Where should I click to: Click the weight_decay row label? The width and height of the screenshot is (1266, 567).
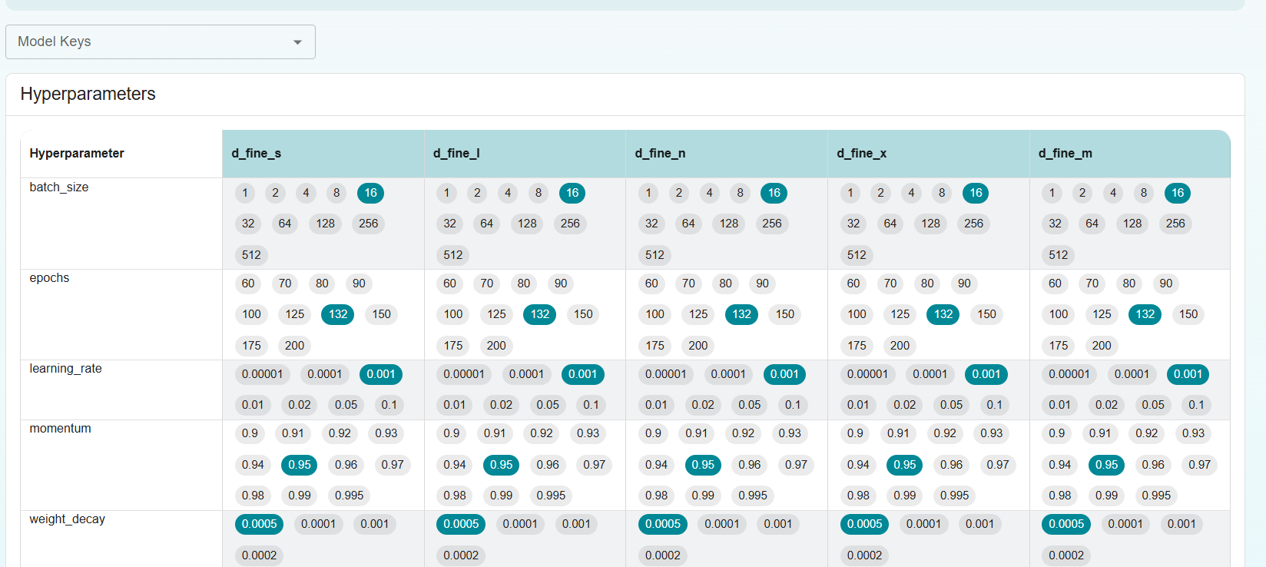68,519
